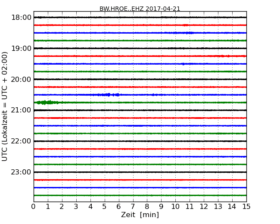Click the green seismic event burst near 20:45

pyautogui.click(x=47, y=103)
